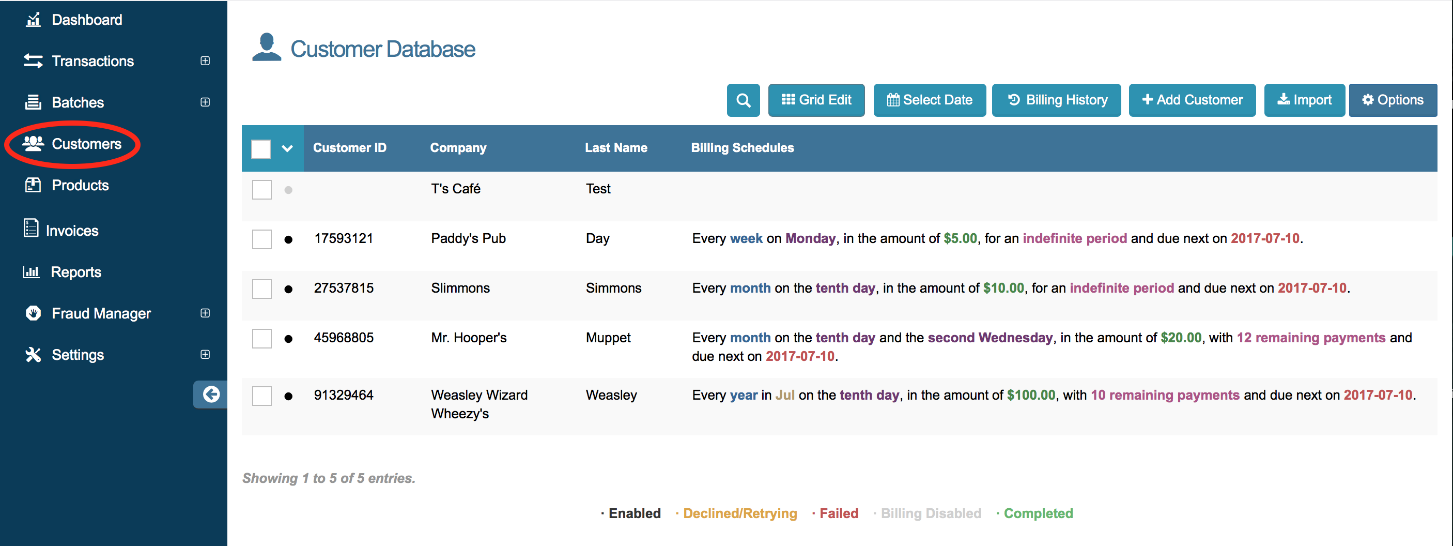
Task: Expand the Transactions submenu plus icon
Action: [205, 61]
